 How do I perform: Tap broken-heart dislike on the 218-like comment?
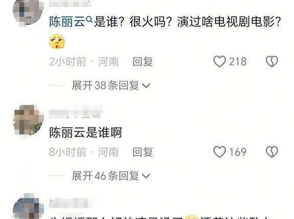coord(272,61)
